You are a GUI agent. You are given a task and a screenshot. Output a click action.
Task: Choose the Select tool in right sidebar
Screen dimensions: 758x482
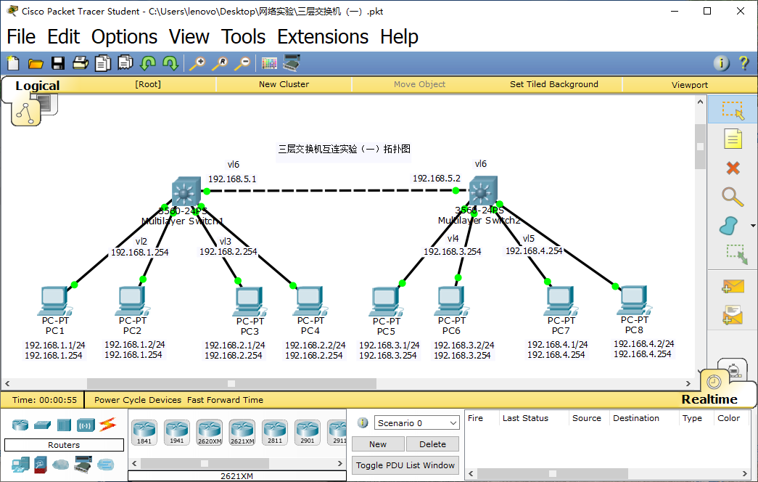tap(733, 110)
